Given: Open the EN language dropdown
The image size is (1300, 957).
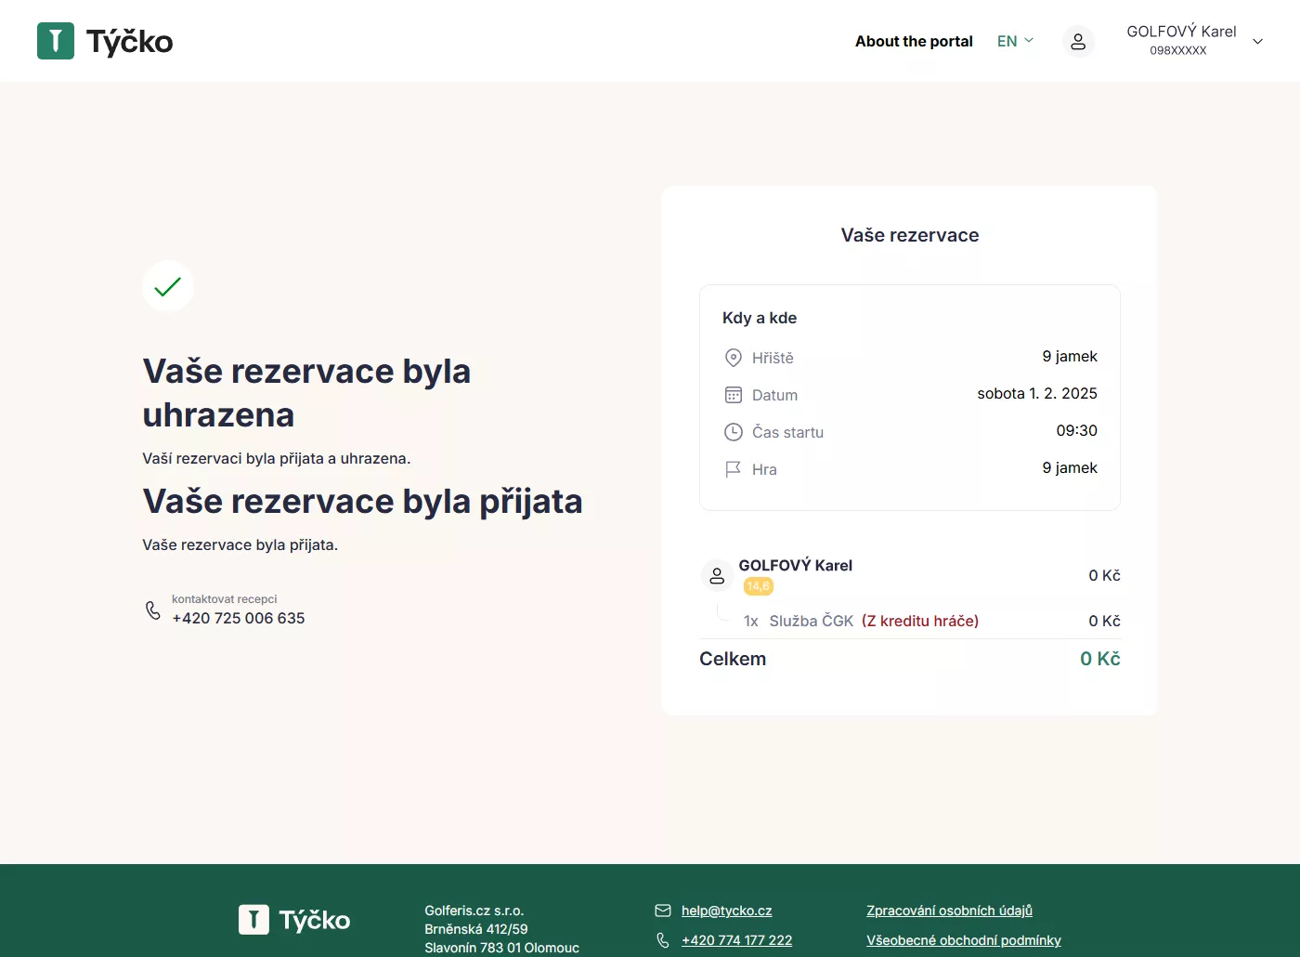Looking at the screenshot, I should pos(1015,41).
